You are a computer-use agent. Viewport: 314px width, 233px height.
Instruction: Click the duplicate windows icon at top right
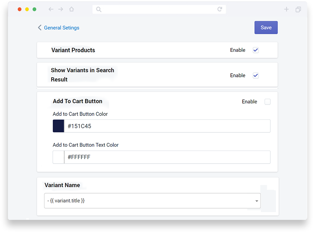(298, 9)
